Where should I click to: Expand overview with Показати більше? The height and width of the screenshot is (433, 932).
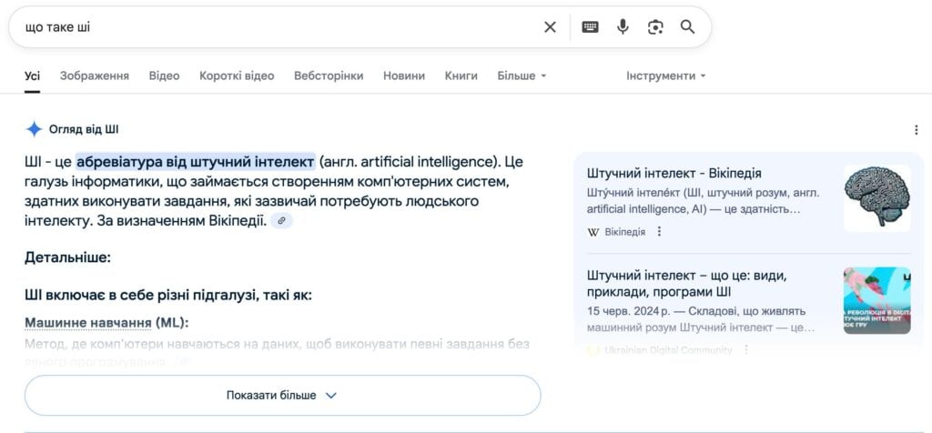click(x=282, y=396)
